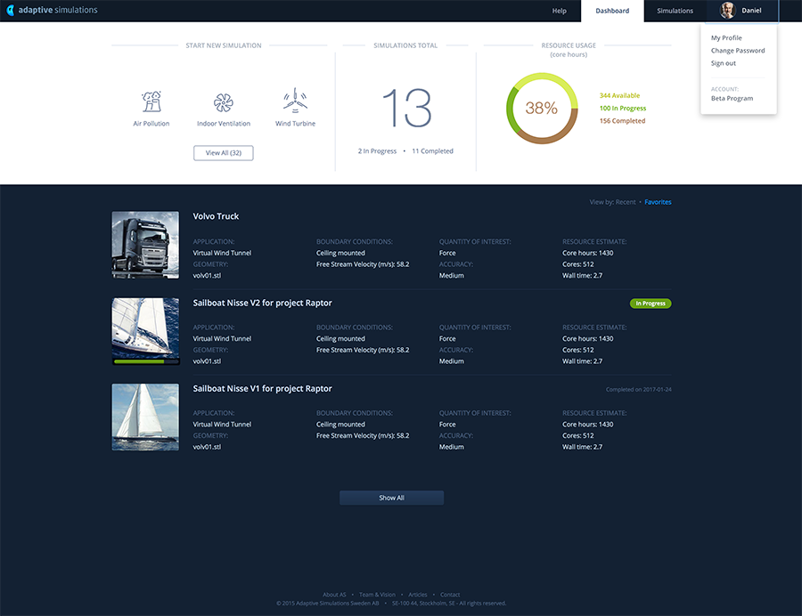Click the Indoor Ventilation label
Screen dimensions: 802x616
pos(224,124)
